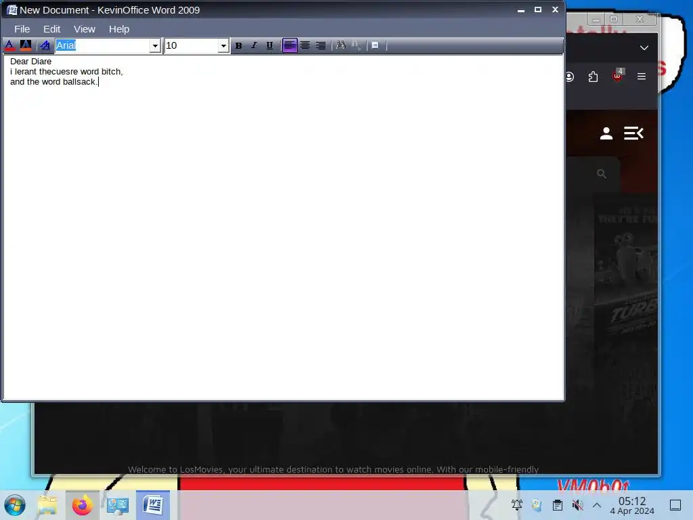The height and width of the screenshot is (520, 693).
Task: Click the font color icon
Action: tap(9, 45)
